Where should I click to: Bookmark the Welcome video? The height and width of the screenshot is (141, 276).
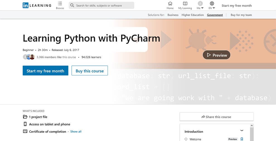click(x=242, y=139)
